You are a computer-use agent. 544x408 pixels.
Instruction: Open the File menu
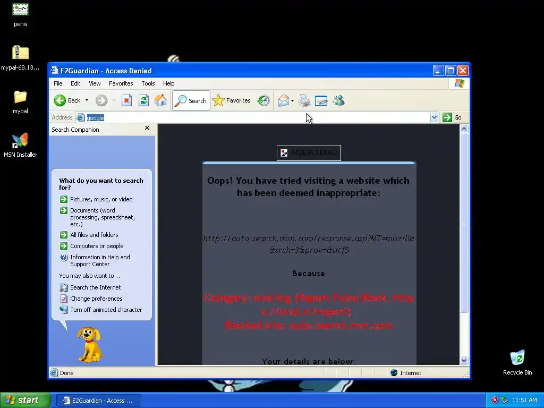(x=58, y=83)
